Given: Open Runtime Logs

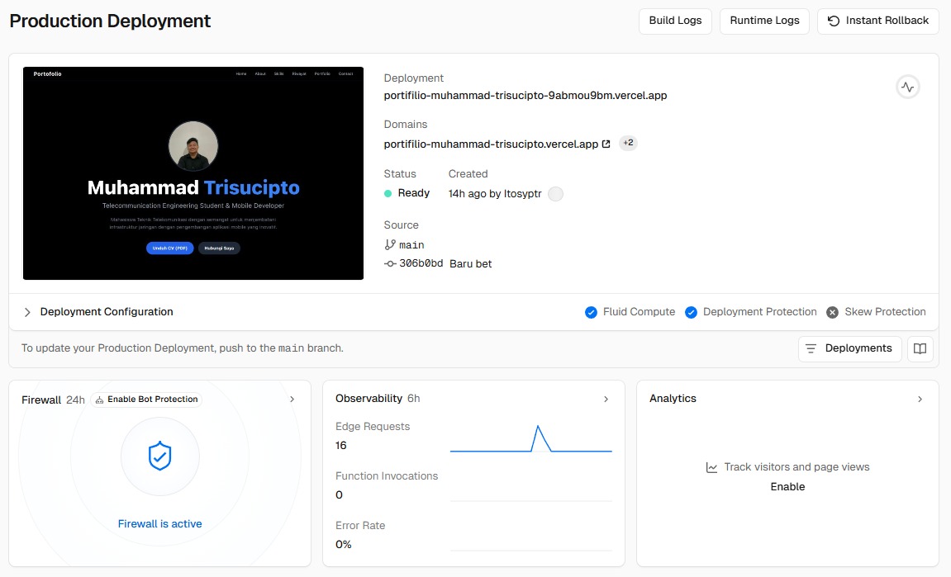Looking at the screenshot, I should 764,21.
